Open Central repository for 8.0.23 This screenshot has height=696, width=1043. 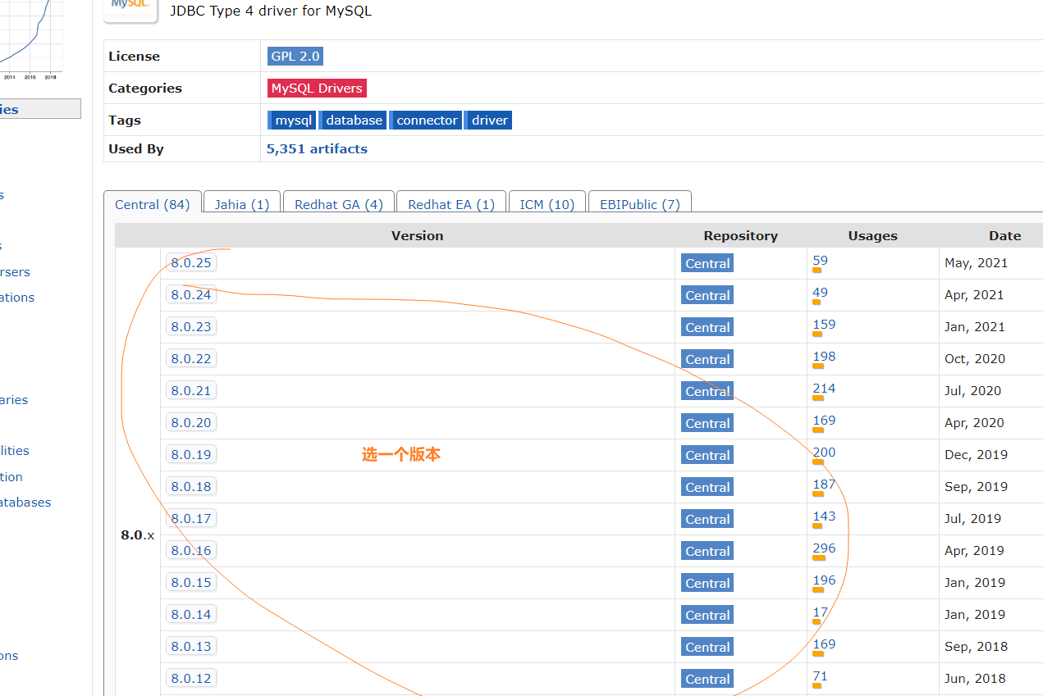707,327
